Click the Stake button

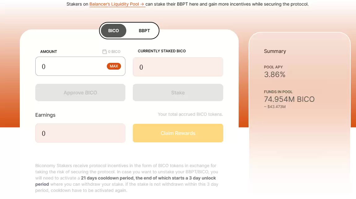click(x=178, y=93)
